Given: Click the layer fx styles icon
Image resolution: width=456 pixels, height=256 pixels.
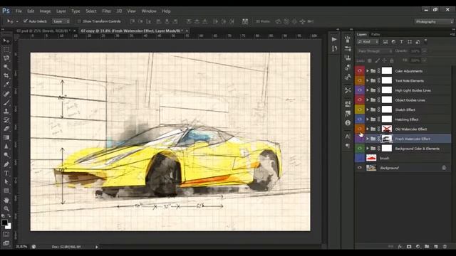Looking at the screenshot, I should tap(400, 247).
